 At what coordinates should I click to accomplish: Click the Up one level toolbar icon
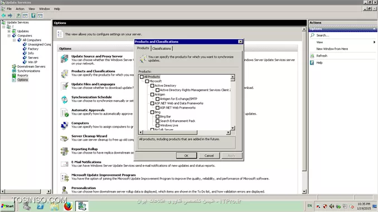pyautogui.click(x=18, y=16)
